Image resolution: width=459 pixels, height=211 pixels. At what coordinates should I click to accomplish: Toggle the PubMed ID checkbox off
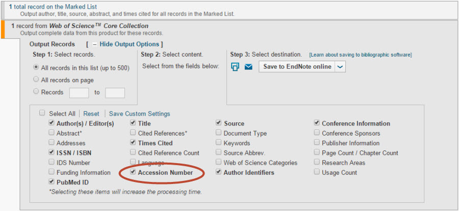point(52,182)
